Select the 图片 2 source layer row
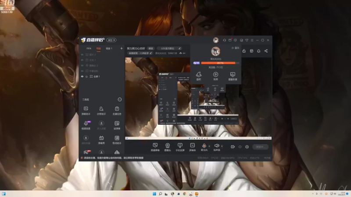 tap(102, 54)
